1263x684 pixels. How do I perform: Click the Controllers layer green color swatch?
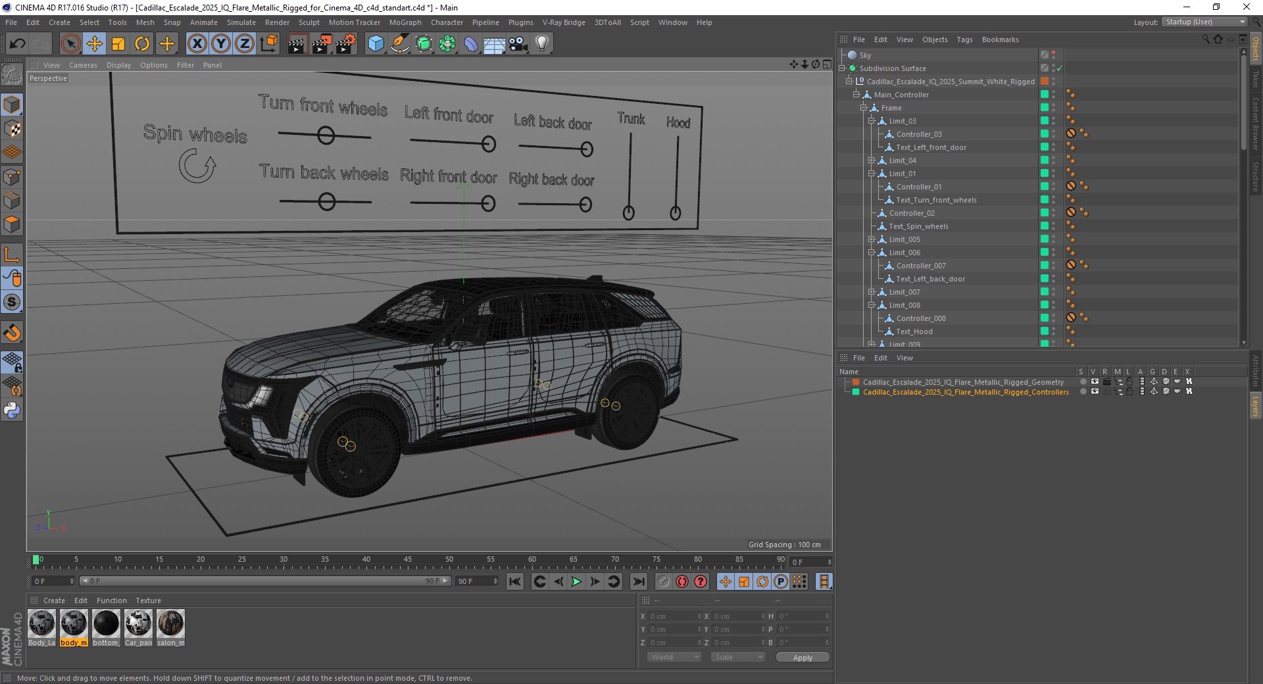[x=856, y=391]
